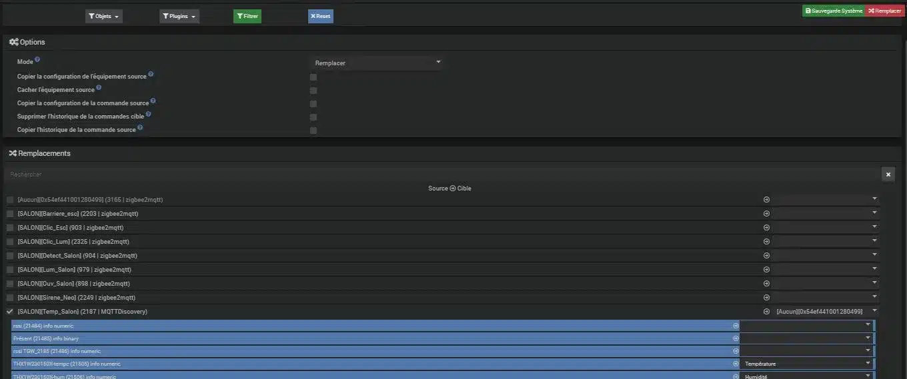The height and width of the screenshot is (379, 907).
Task: Click the green Filtrer button
Action: tap(247, 16)
